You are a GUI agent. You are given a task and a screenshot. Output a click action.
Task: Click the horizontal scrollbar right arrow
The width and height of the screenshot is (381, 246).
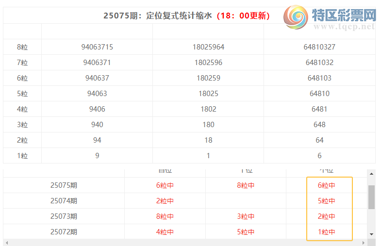[x=364, y=243]
